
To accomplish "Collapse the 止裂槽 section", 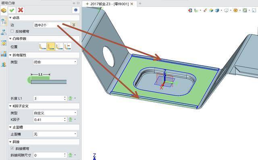I will coord(10,127).
